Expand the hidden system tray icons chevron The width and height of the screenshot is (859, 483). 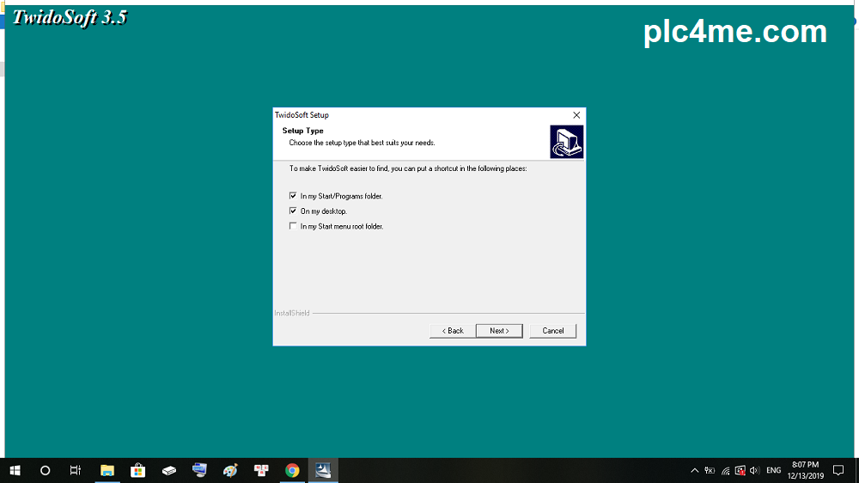click(x=694, y=470)
